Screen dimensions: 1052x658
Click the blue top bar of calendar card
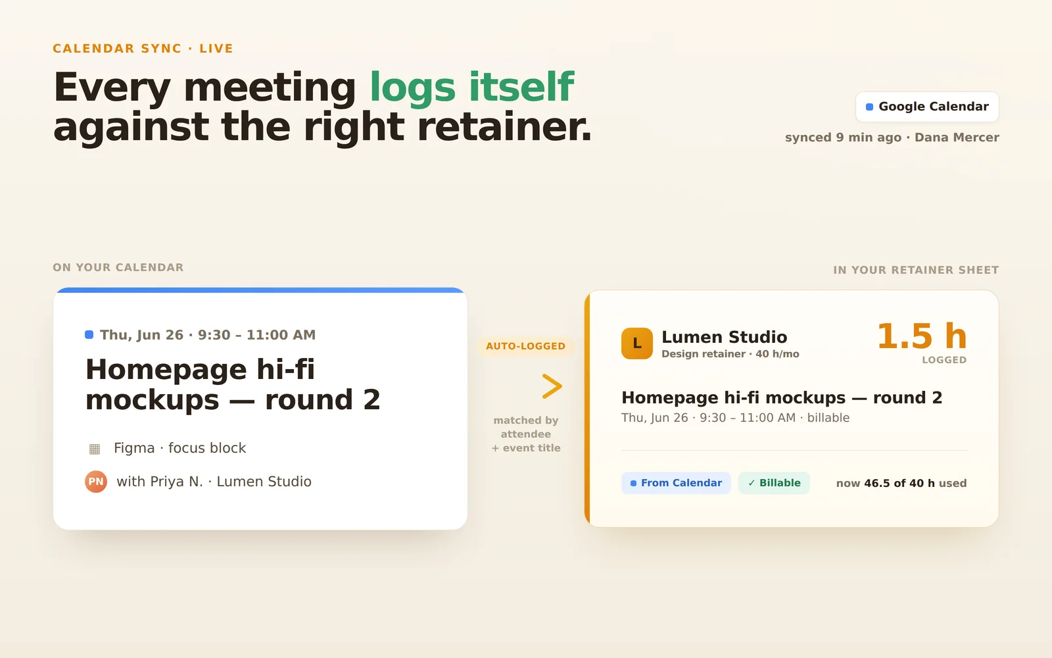pos(260,290)
